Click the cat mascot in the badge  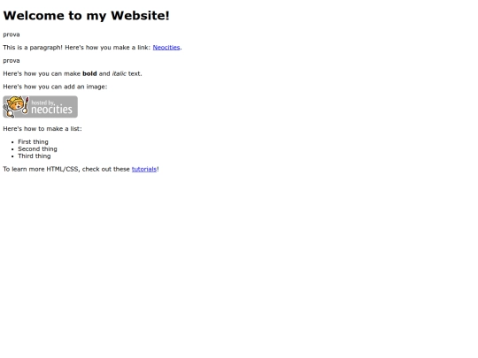(16, 107)
